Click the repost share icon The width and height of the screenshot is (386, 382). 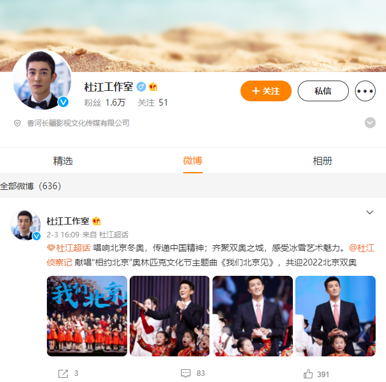point(63,373)
